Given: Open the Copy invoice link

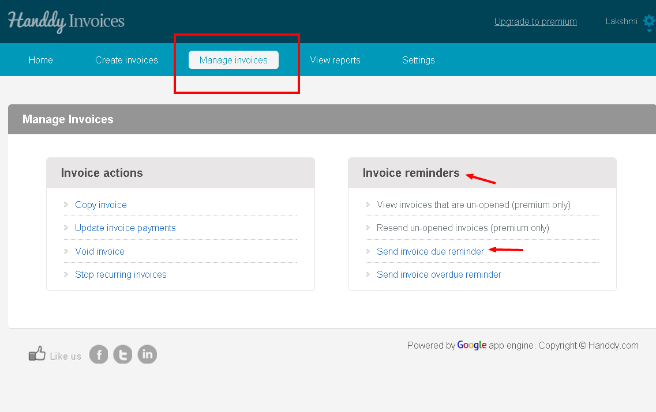Looking at the screenshot, I should click(x=101, y=205).
